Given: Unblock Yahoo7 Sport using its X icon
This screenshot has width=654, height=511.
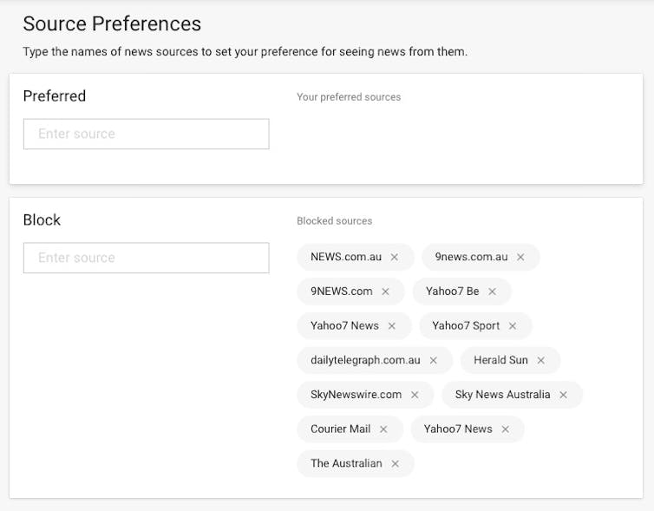Looking at the screenshot, I should 513,326.
